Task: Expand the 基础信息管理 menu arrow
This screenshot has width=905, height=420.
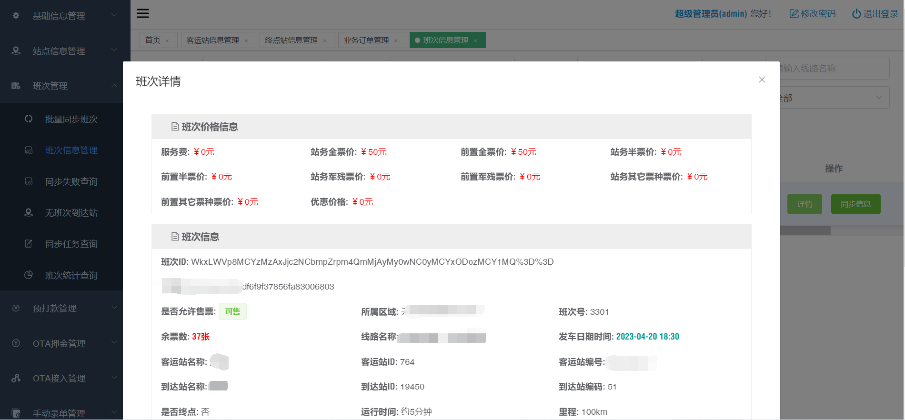Action: pos(114,15)
